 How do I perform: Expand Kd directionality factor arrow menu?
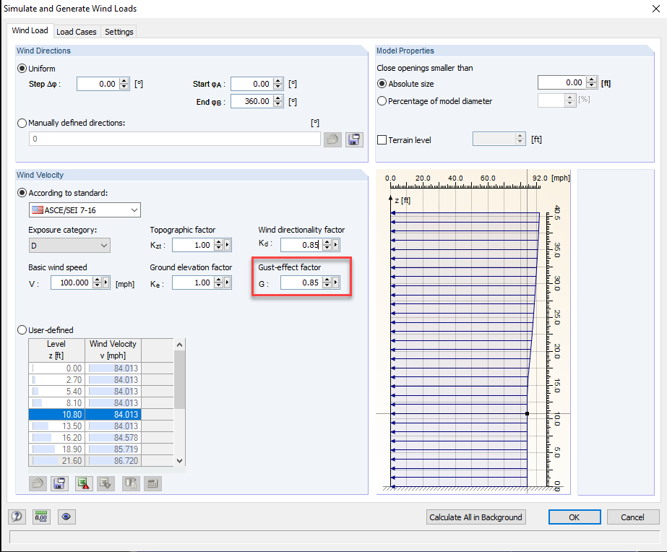click(336, 245)
